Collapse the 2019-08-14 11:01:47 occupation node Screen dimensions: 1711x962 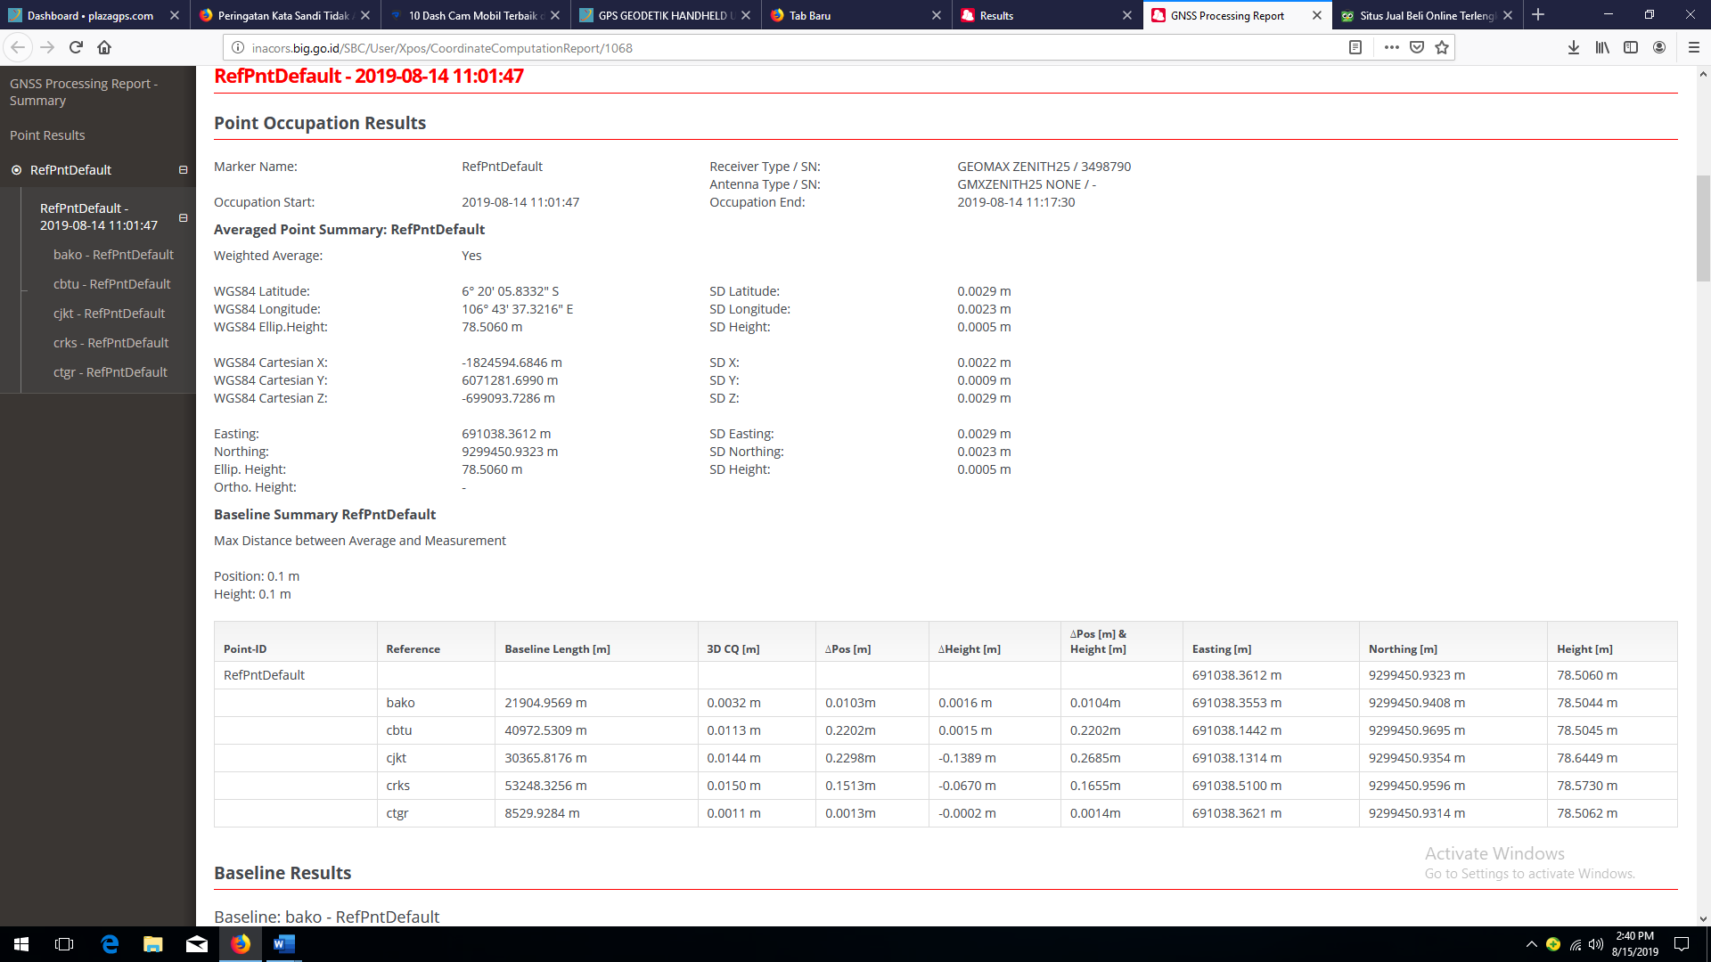coord(183,217)
